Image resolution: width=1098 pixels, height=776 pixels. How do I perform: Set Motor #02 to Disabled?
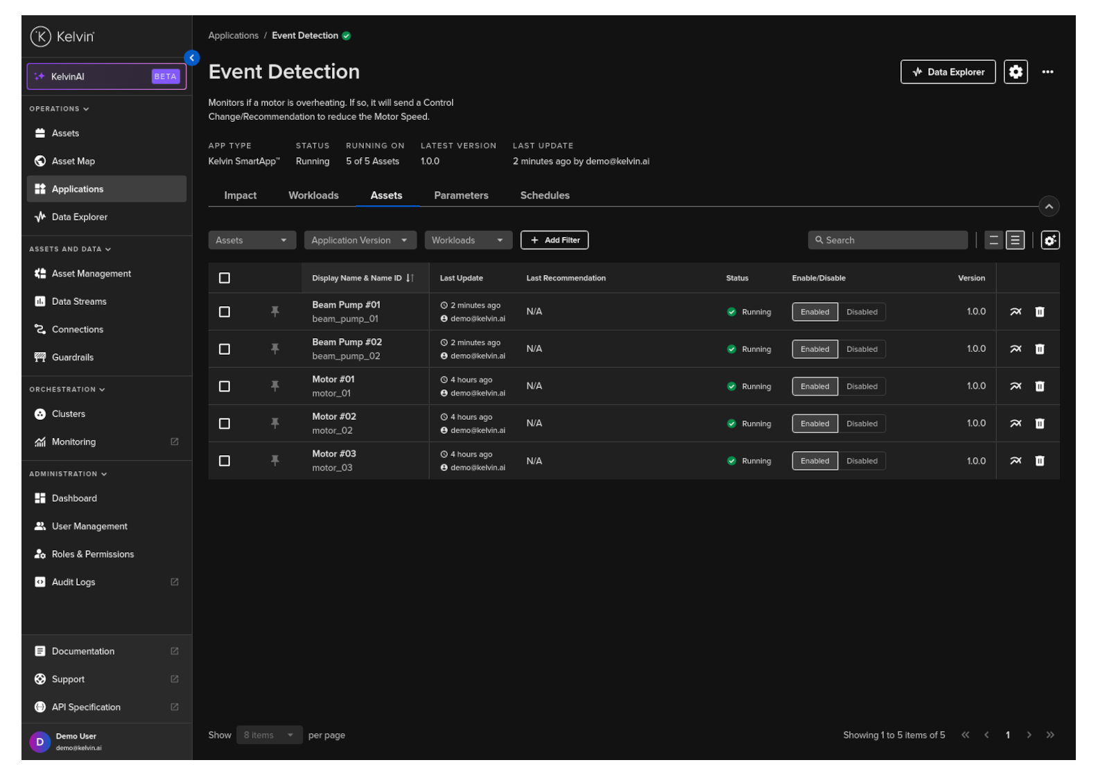pyautogui.click(x=861, y=424)
